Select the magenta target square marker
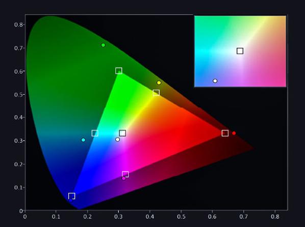The height and width of the screenshot is (227, 305). point(125,174)
